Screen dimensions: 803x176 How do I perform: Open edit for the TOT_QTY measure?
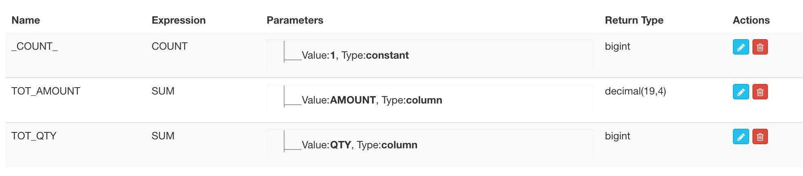click(x=741, y=136)
